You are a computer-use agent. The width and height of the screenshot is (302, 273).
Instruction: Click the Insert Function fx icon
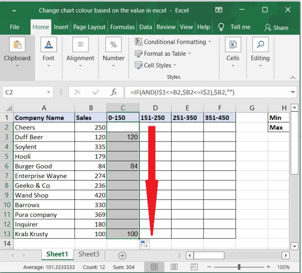114,92
